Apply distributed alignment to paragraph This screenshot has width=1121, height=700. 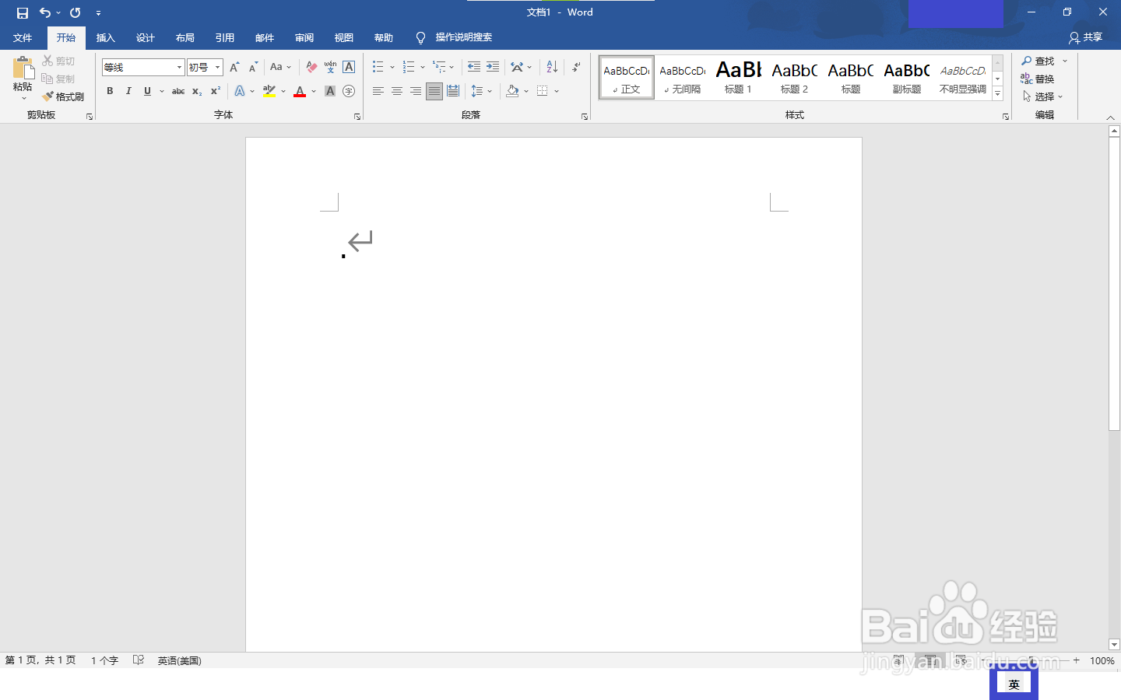453,91
